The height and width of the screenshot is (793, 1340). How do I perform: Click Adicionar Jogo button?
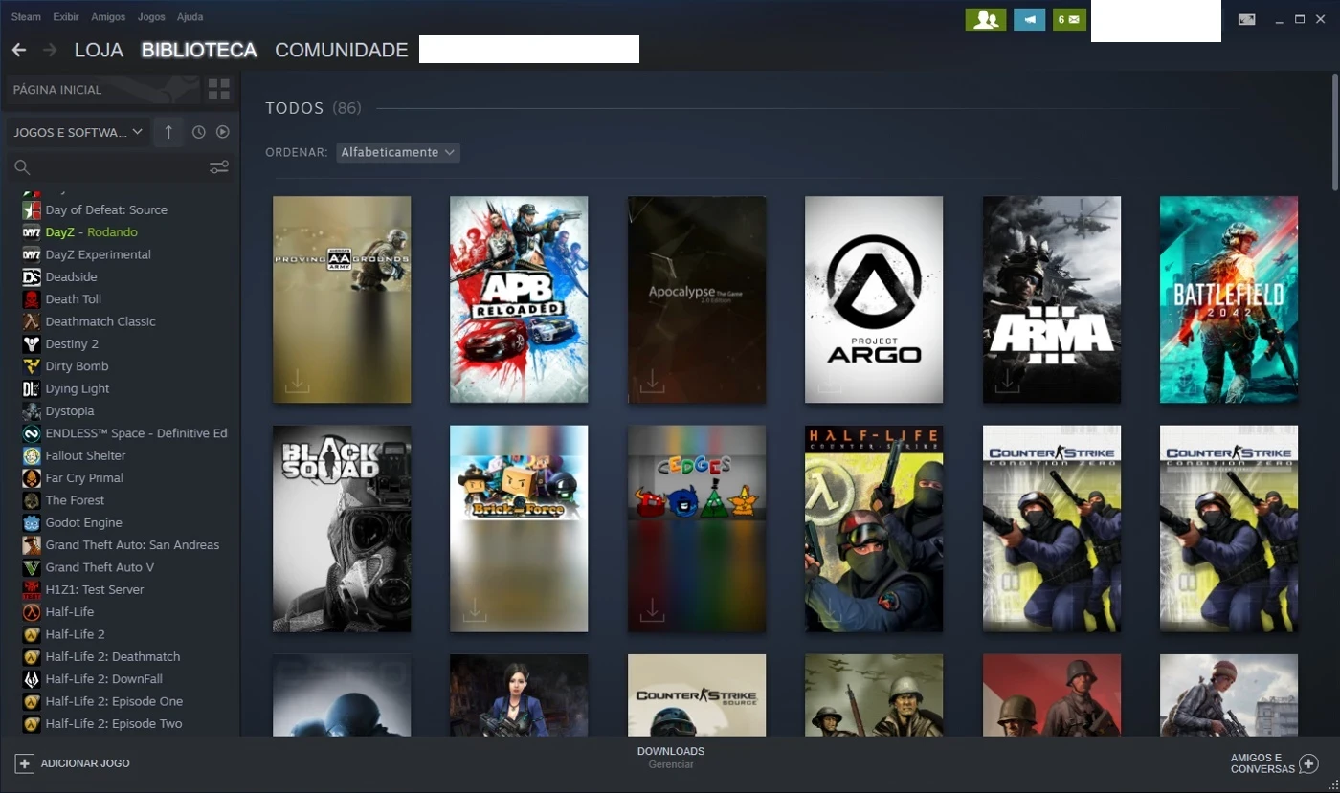[73, 763]
